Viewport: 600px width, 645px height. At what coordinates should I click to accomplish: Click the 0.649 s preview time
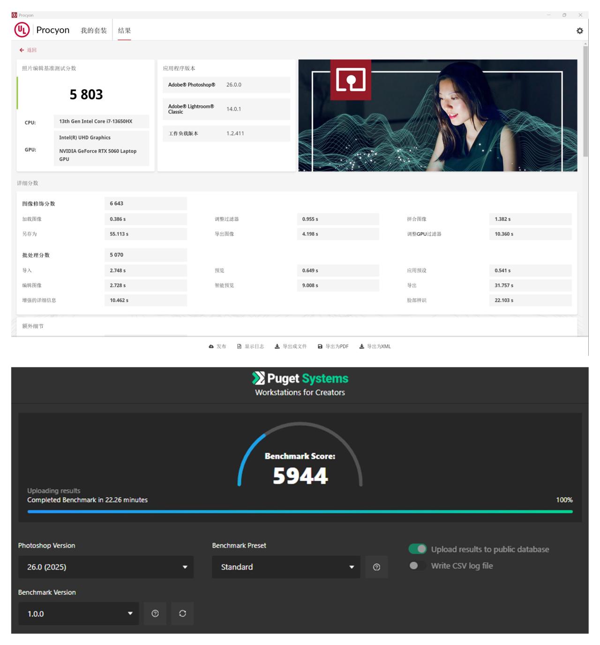click(x=310, y=270)
